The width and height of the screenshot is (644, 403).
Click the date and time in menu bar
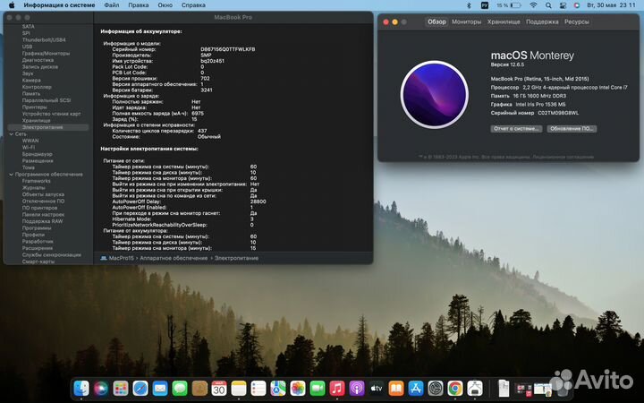pyautogui.click(x=612, y=5)
